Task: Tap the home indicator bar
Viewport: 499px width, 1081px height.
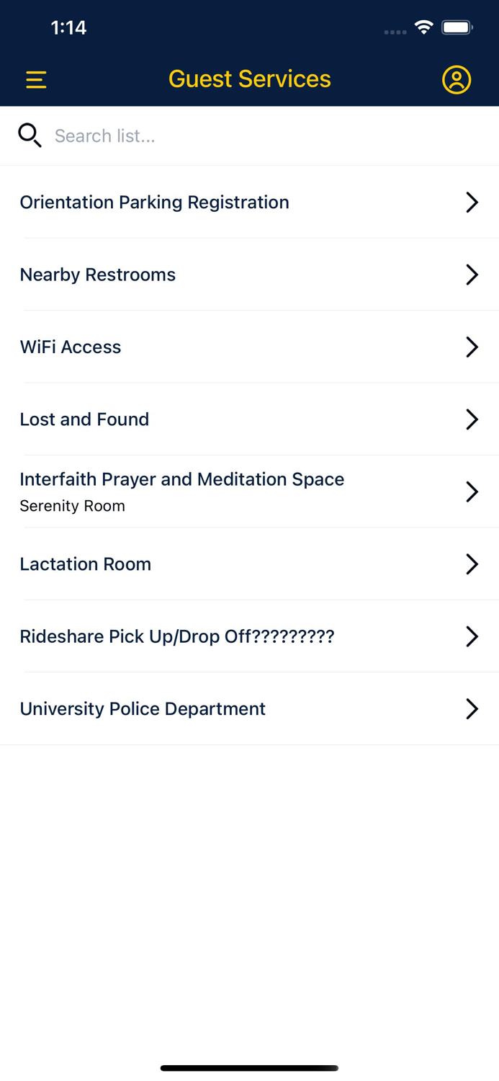Action: pyautogui.click(x=249, y=1067)
